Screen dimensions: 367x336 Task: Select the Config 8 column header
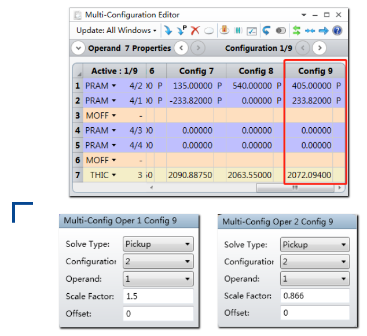click(x=255, y=71)
